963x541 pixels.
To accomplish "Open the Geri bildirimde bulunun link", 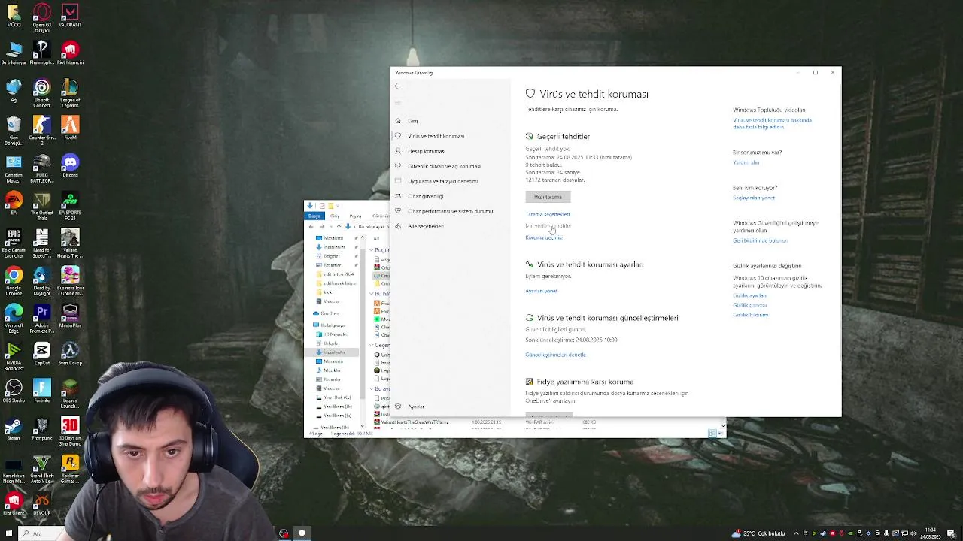I will coord(761,240).
